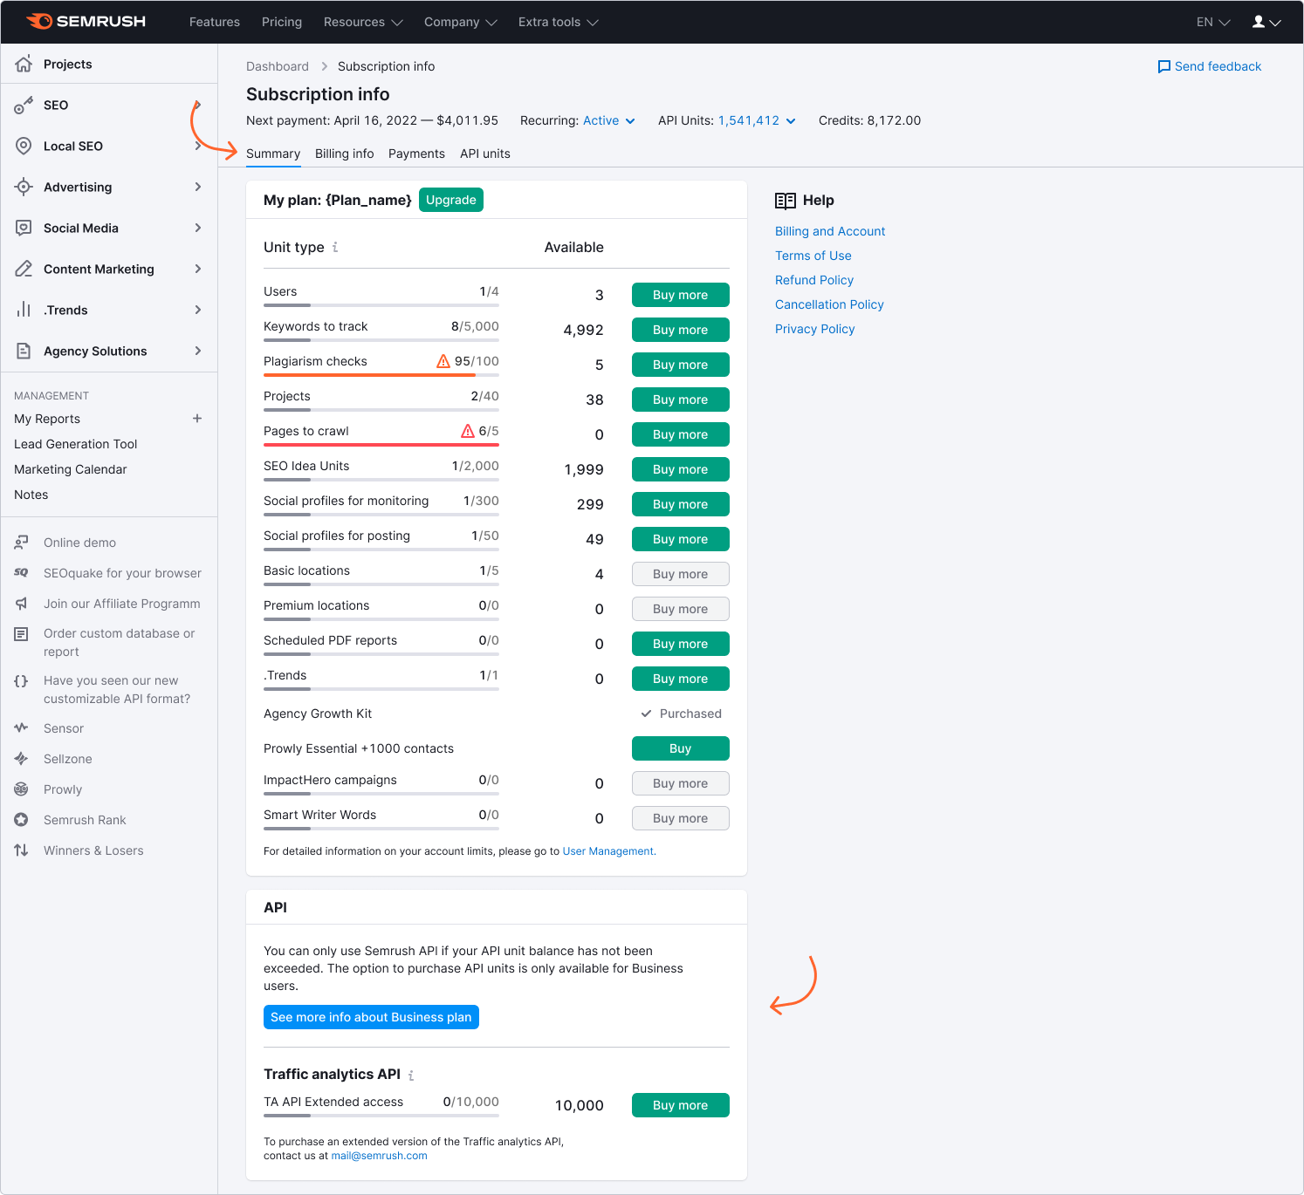This screenshot has height=1195, width=1304.
Task: Buy more Plagiarism checks
Action: click(x=681, y=365)
